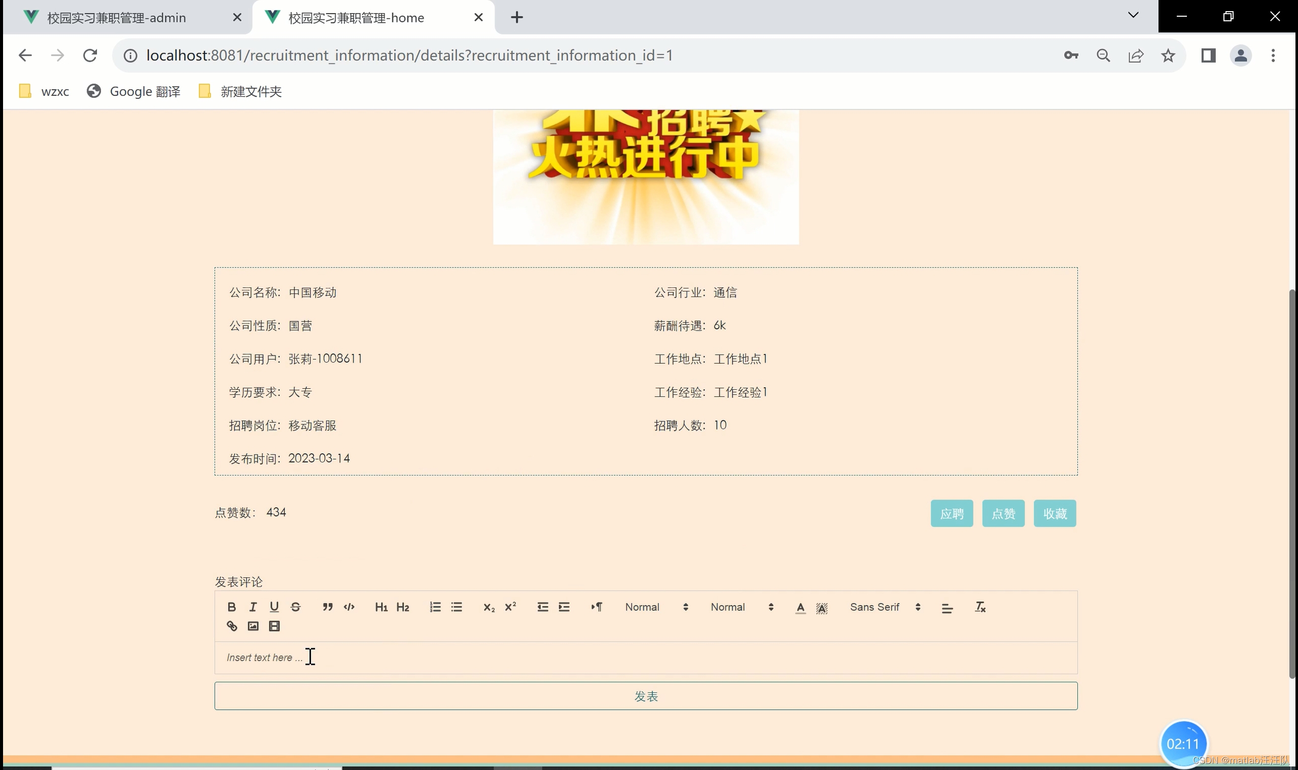The height and width of the screenshot is (770, 1298).
Task: Toggle underline formatting in editor
Action: (x=274, y=607)
